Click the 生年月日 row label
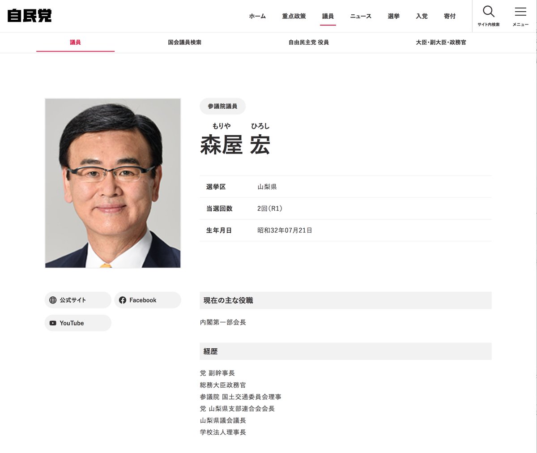Image resolution: width=537 pixels, height=453 pixels. tap(219, 231)
